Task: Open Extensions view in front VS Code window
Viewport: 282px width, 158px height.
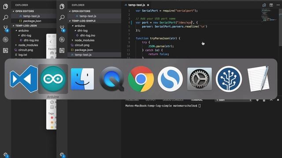Action: click(x=62, y=50)
